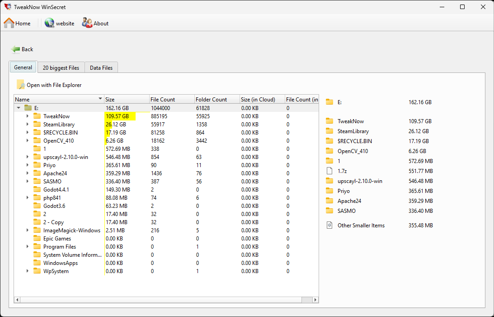Click the 1.7z file icon in summary
The height and width of the screenshot is (317, 494).
(x=329, y=171)
